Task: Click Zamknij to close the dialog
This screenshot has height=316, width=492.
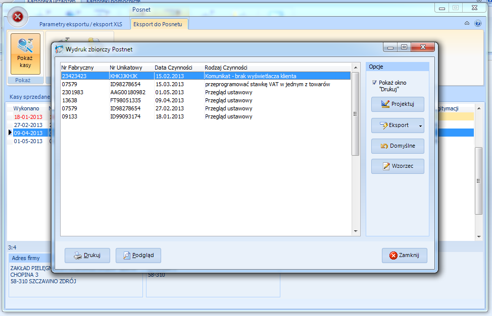Action: (x=405, y=255)
